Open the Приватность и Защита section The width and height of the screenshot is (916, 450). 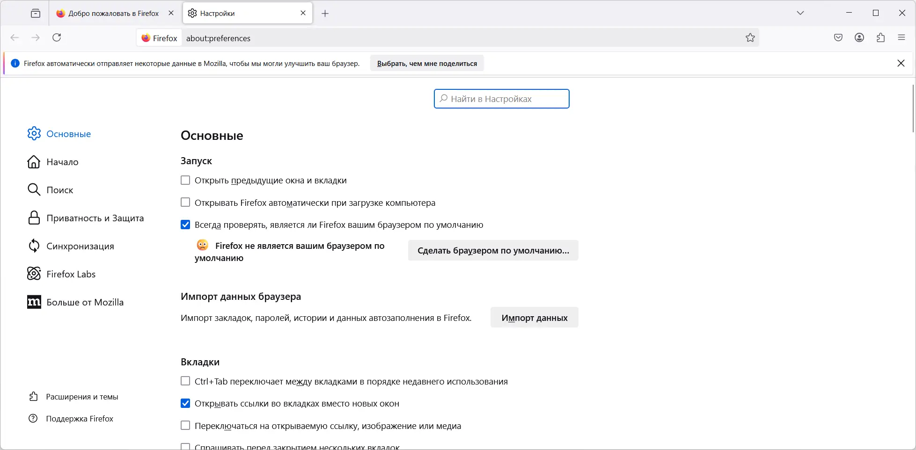(x=95, y=218)
